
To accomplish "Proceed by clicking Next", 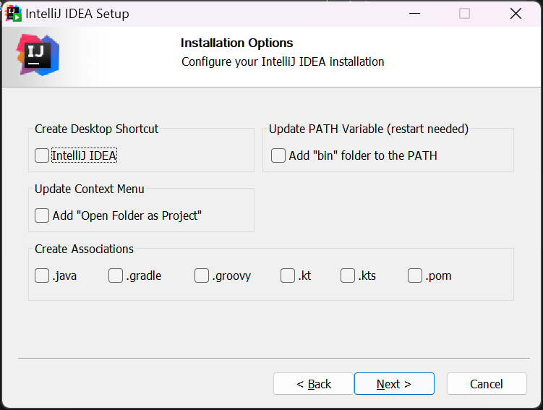I will coord(394,384).
